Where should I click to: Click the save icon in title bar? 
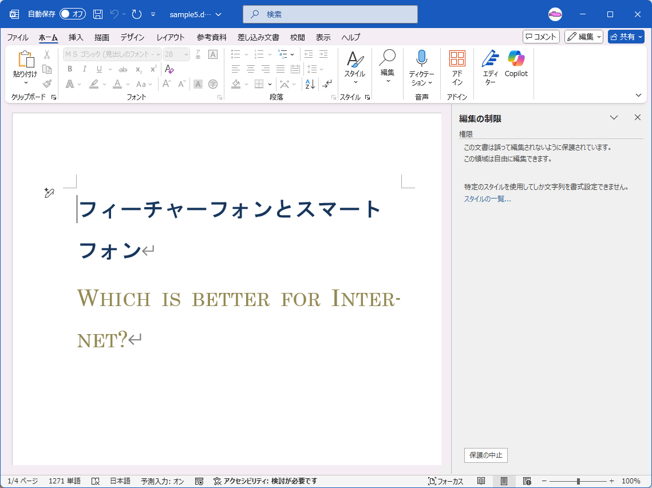98,14
